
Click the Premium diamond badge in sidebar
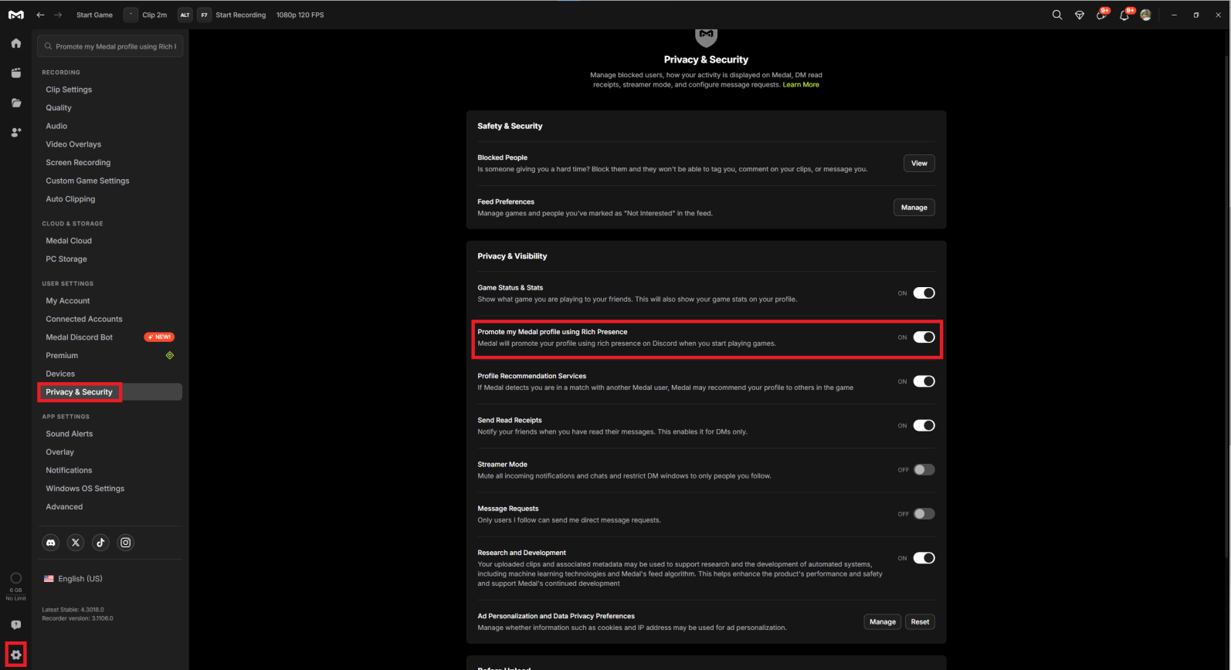tap(170, 355)
